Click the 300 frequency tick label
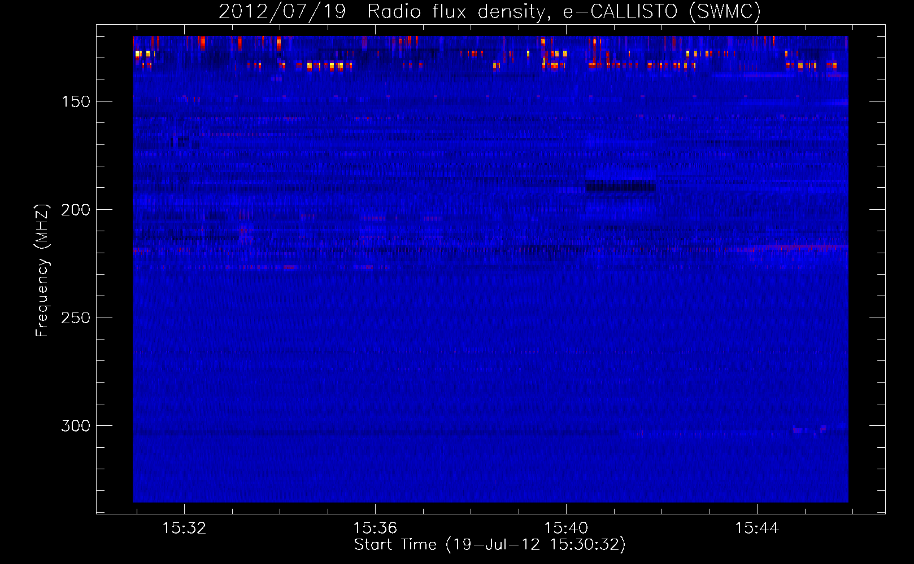The image size is (914, 564). 76,426
